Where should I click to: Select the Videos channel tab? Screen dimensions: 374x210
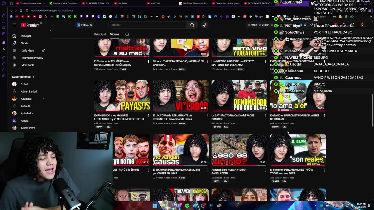(x=115, y=34)
